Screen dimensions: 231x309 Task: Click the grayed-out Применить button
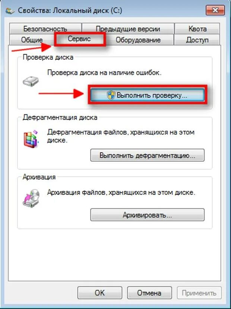click(199, 293)
